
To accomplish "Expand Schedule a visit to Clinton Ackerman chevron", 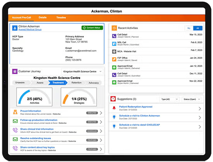I will coord(200,118).
